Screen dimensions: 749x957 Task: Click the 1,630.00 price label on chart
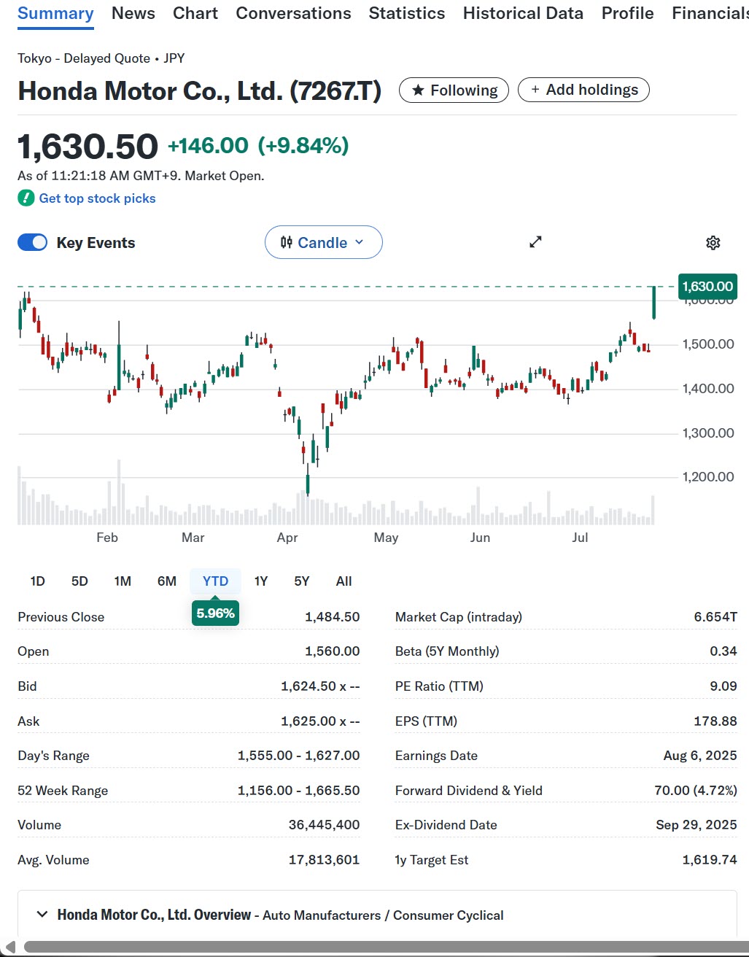coord(707,287)
